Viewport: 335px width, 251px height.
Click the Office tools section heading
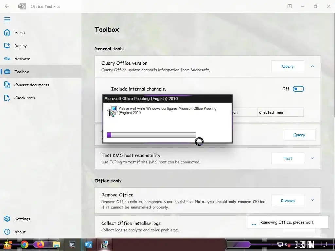108,181
